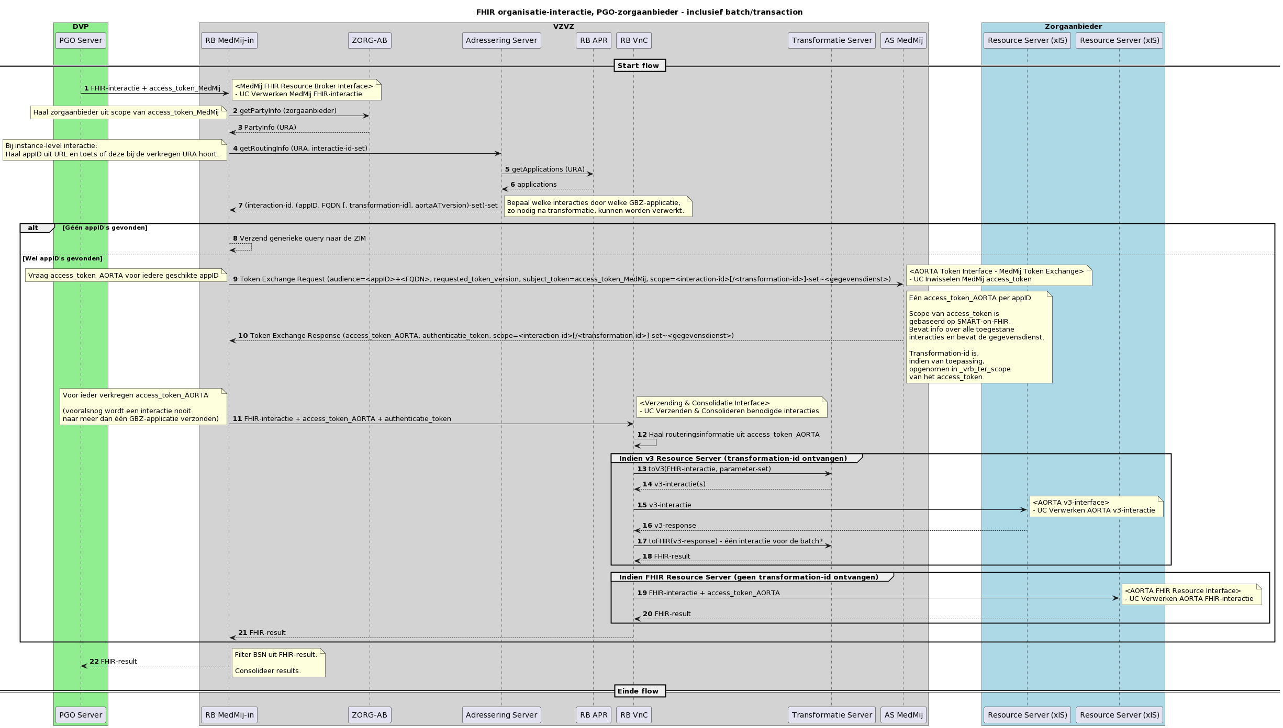Click the top RB APR participant box
Screen dimensions: 1283x728
click(x=593, y=40)
